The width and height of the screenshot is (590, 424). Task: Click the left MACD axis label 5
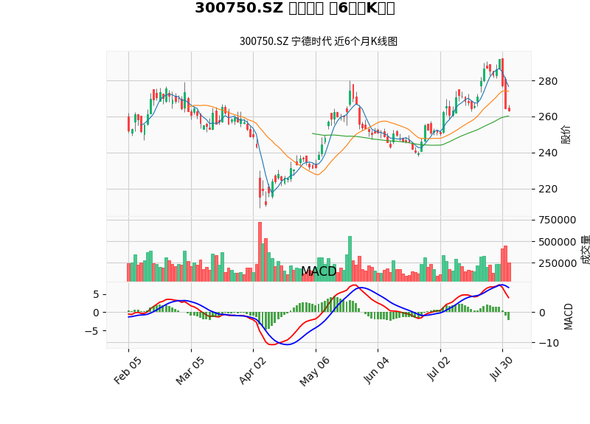(x=96, y=294)
